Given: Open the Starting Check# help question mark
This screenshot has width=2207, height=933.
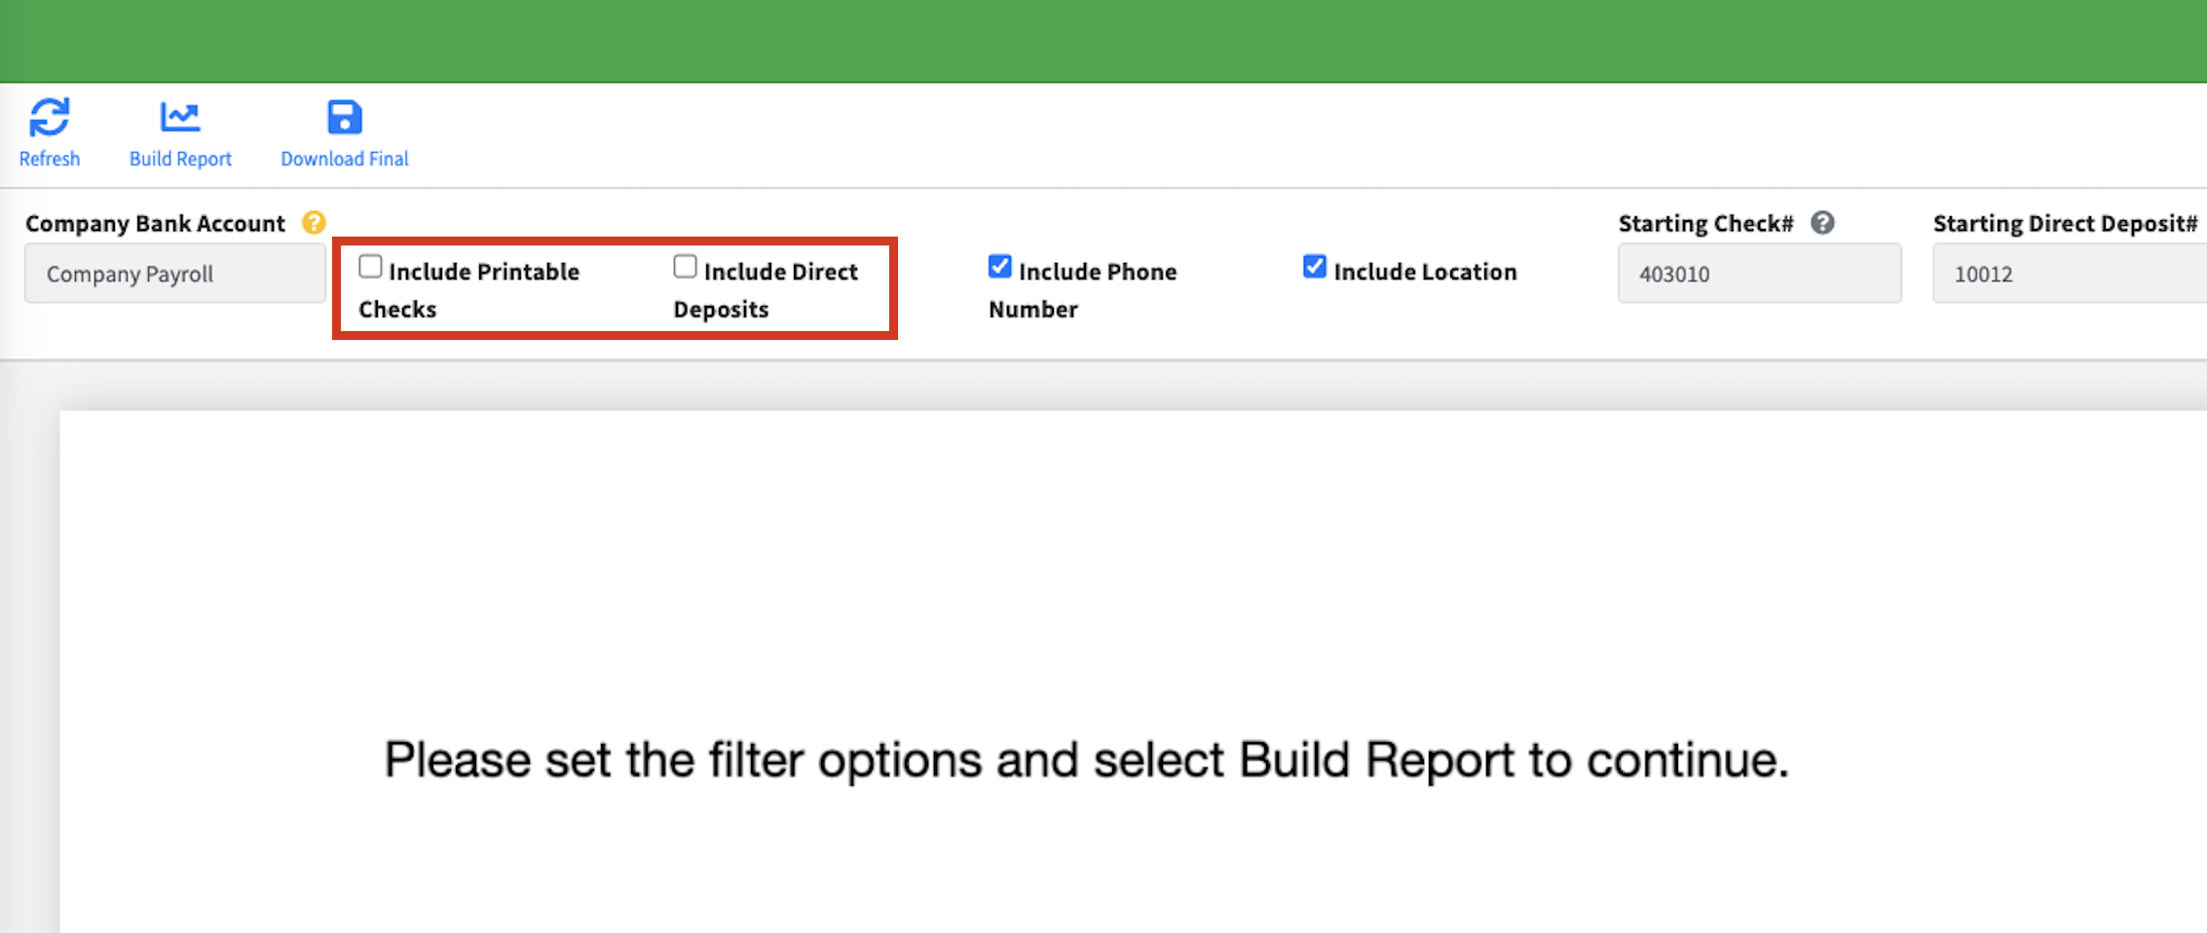Looking at the screenshot, I should (x=1822, y=223).
